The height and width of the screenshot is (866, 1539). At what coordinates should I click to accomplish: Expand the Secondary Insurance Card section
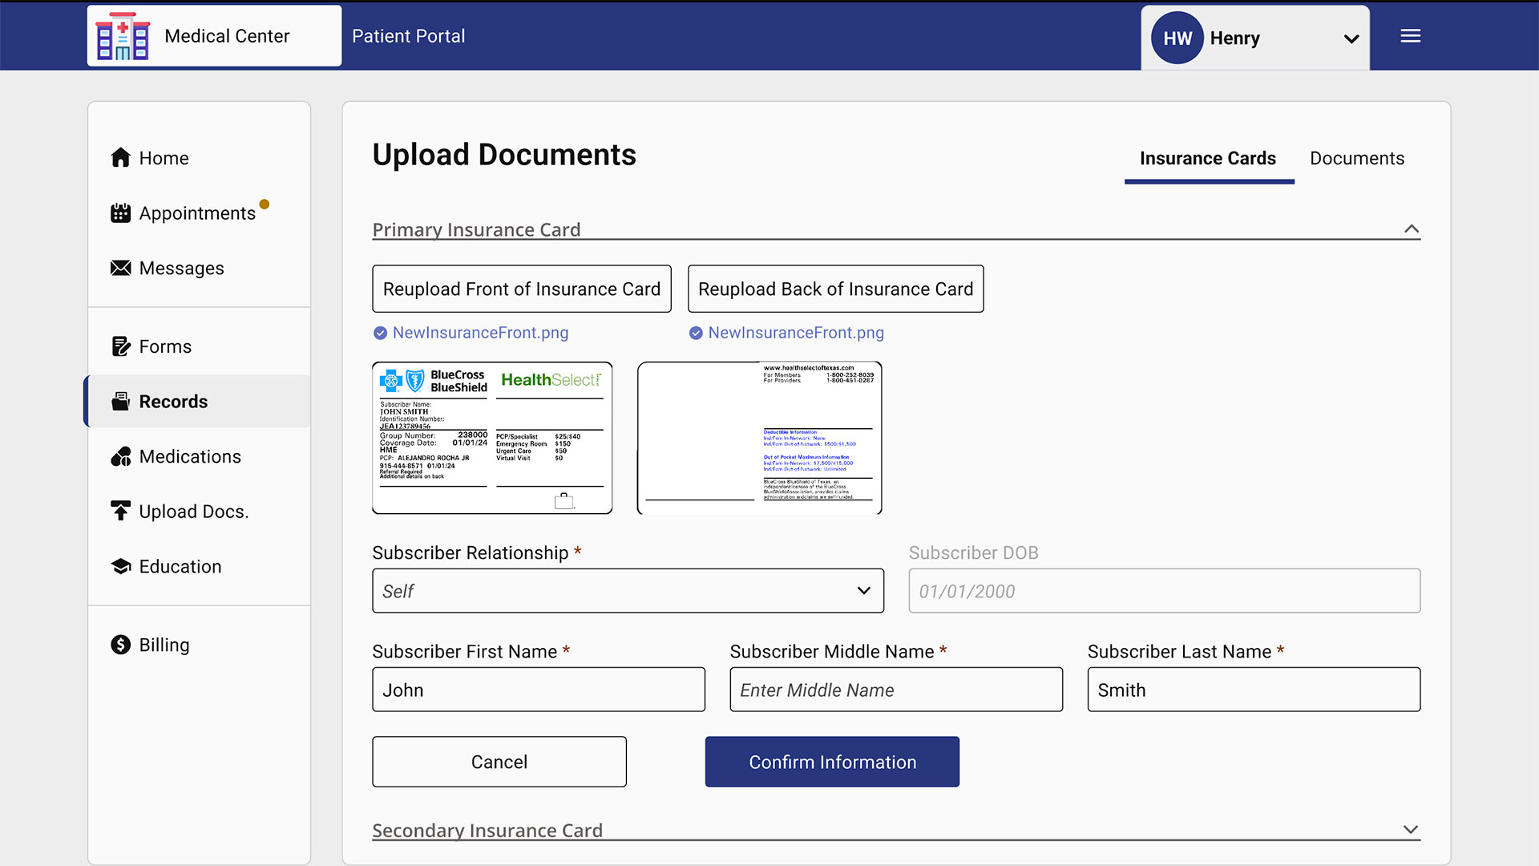coord(1411,830)
